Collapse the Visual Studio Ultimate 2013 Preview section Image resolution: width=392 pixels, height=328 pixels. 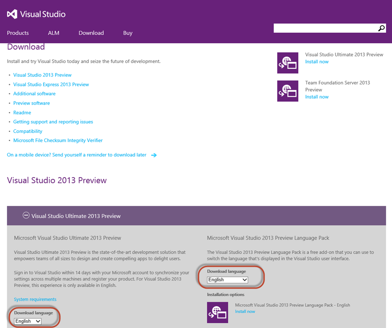tap(26, 215)
